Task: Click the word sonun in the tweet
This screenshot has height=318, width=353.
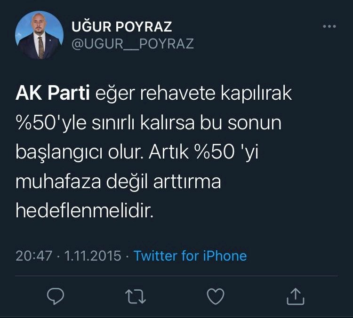Action: click(254, 123)
